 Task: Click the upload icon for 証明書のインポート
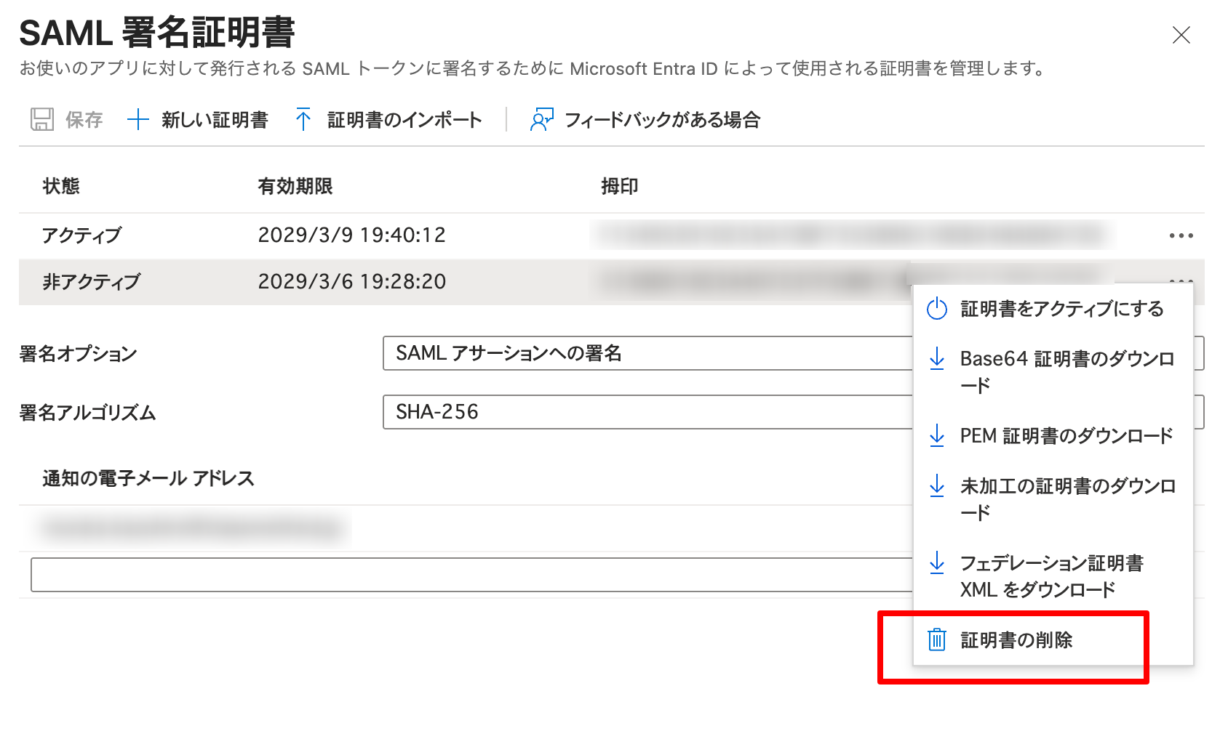point(303,120)
